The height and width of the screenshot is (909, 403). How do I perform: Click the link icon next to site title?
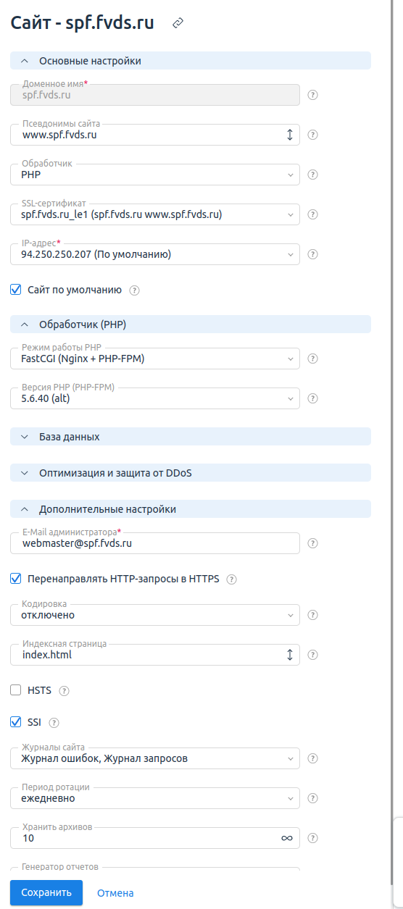tap(178, 23)
